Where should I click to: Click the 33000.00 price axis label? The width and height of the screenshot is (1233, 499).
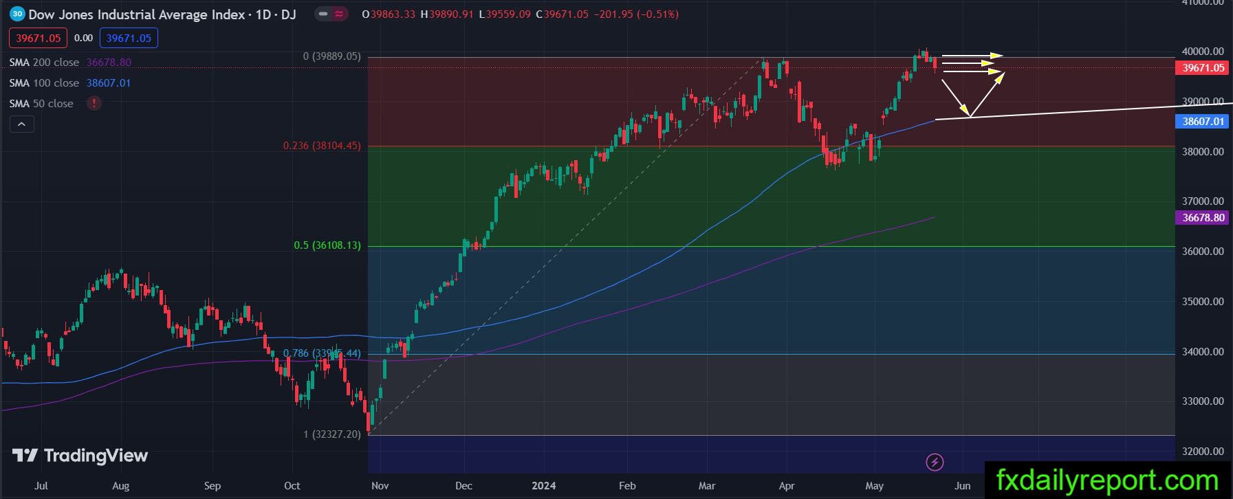(x=1203, y=401)
